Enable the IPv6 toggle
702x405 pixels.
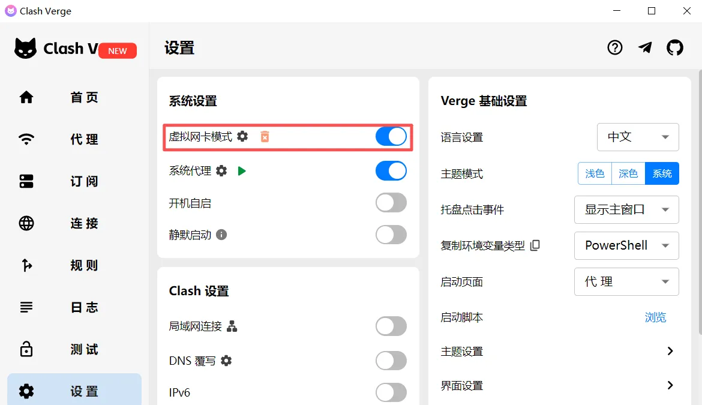tap(391, 392)
